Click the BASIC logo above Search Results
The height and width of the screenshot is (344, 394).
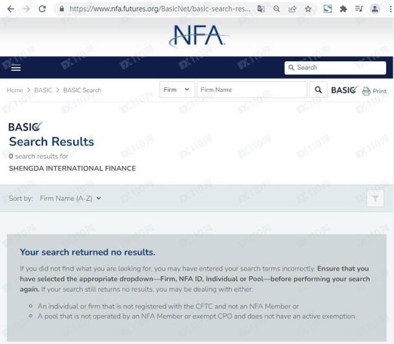pyautogui.click(x=25, y=126)
